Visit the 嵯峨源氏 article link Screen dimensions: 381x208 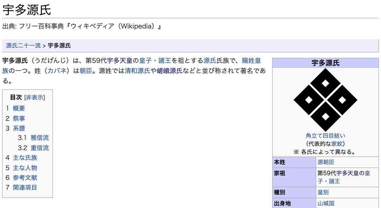pos(170,71)
